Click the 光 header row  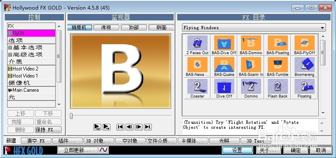click(x=31, y=97)
